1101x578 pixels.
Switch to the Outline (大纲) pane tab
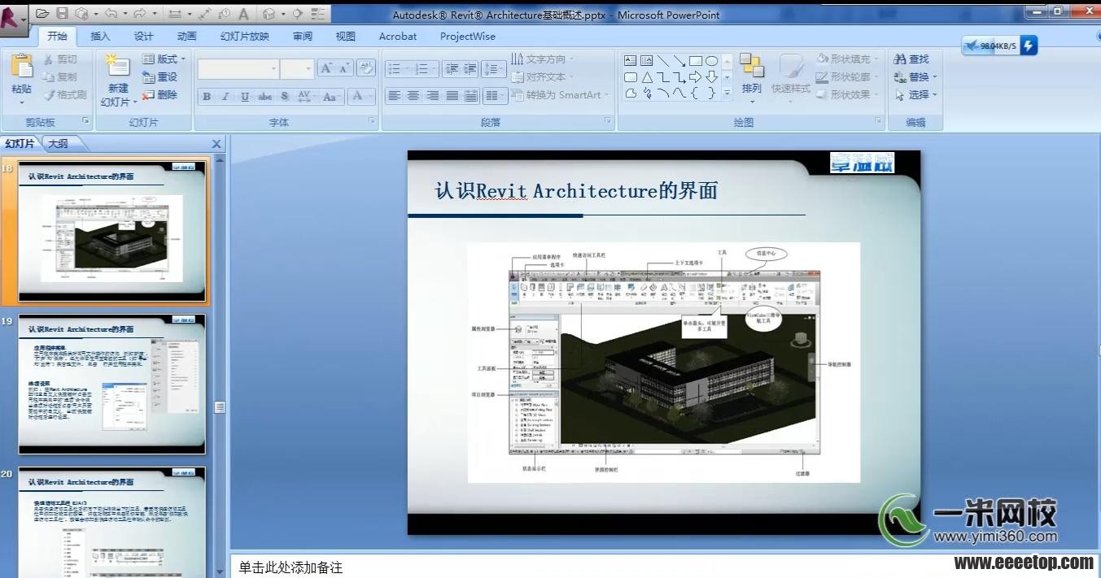click(x=58, y=144)
